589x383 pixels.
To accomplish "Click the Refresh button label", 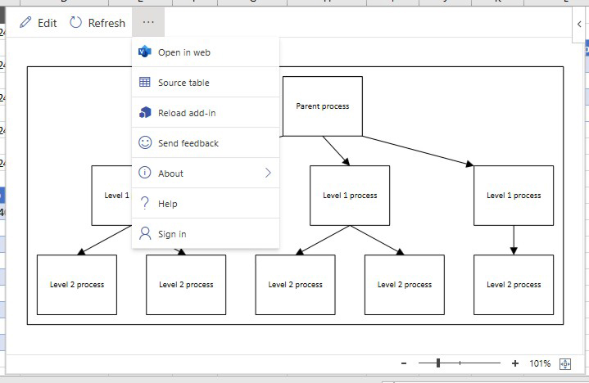I will click(106, 23).
